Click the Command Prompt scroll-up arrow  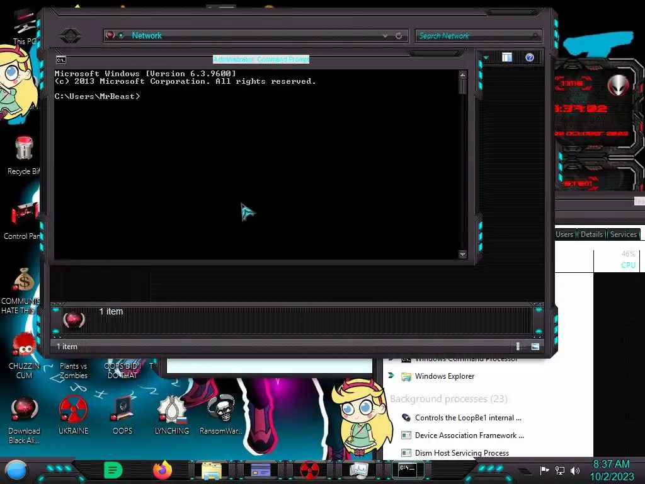(x=463, y=75)
